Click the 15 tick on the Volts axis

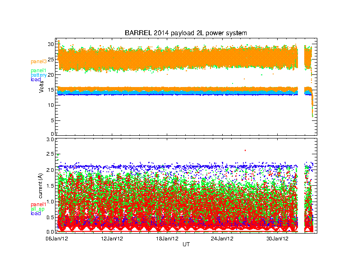tap(50, 90)
